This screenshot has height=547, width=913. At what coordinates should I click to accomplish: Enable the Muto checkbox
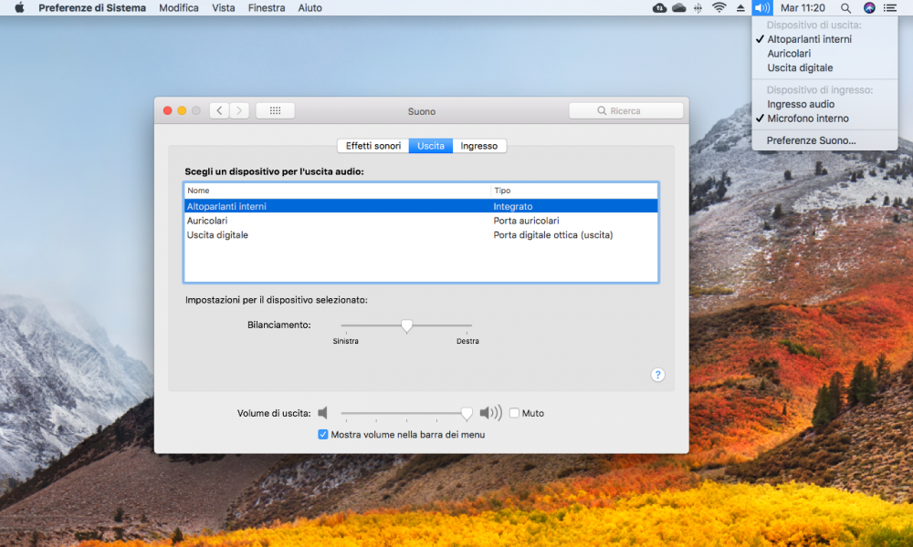click(514, 413)
